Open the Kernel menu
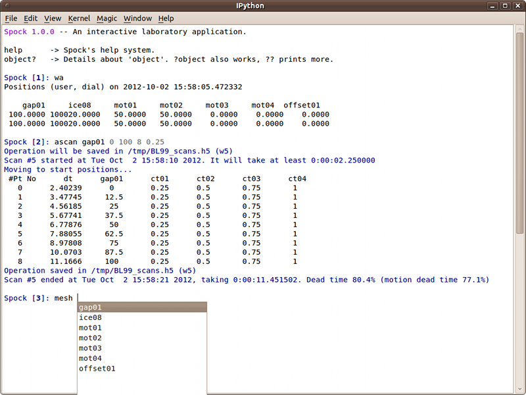Image resolution: width=526 pixels, height=395 pixels. tap(79, 18)
